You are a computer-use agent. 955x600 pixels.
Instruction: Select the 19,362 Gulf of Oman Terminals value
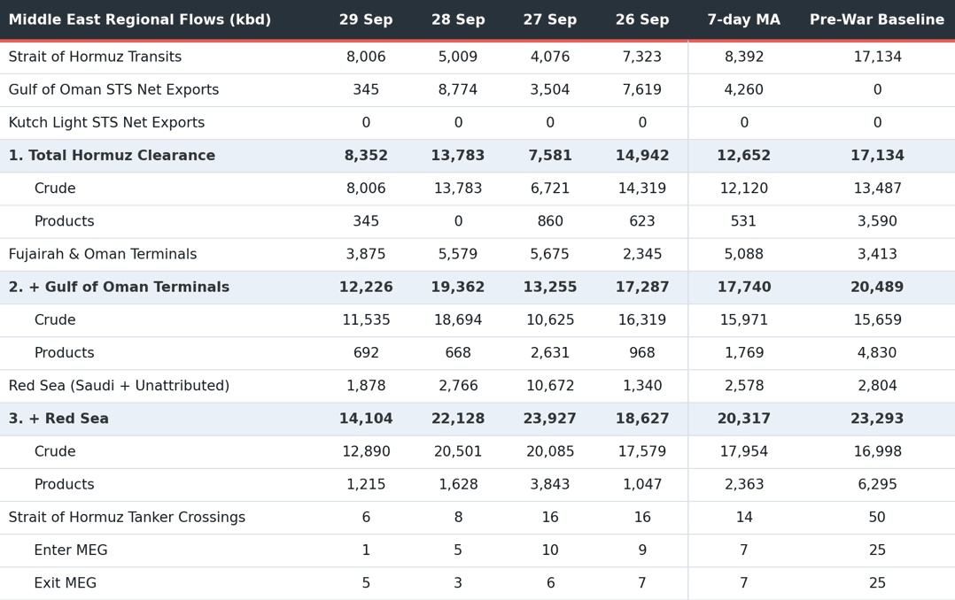(x=458, y=287)
